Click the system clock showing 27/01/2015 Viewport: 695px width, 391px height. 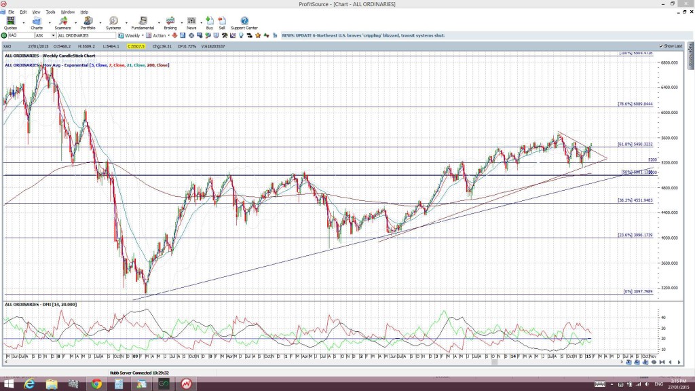(679, 384)
